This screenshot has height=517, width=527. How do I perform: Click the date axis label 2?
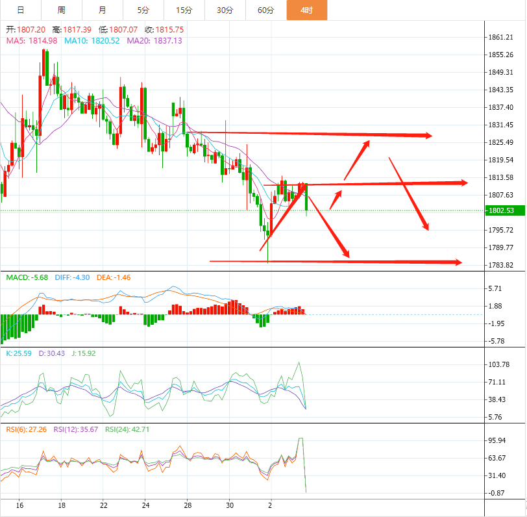point(270,505)
